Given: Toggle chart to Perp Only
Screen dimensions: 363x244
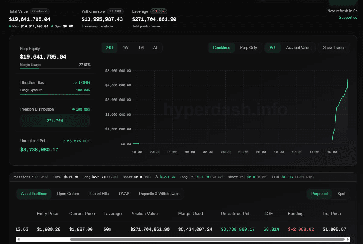Looking at the screenshot, I should (x=248, y=48).
